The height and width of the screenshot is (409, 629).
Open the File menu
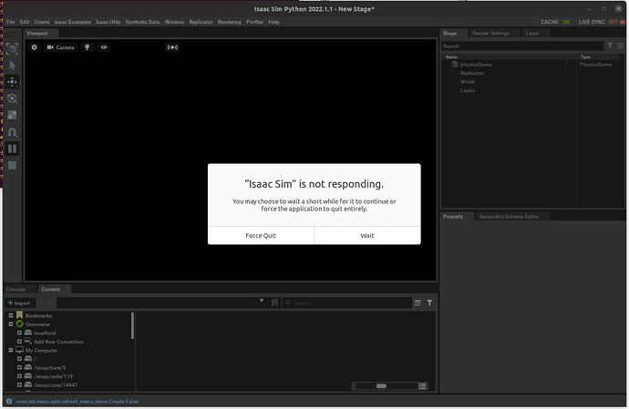click(10, 22)
